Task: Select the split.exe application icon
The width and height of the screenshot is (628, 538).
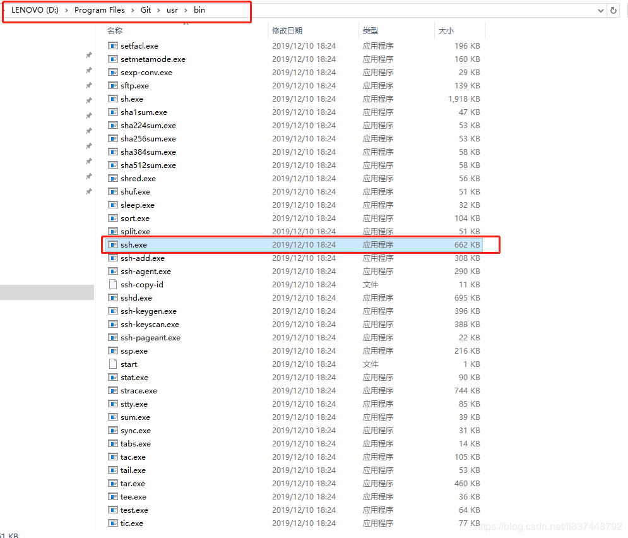Action: (x=114, y=231)
